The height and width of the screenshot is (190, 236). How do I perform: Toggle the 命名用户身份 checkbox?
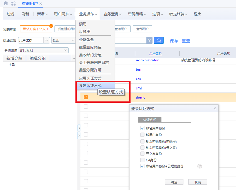(x=142, y=128)
